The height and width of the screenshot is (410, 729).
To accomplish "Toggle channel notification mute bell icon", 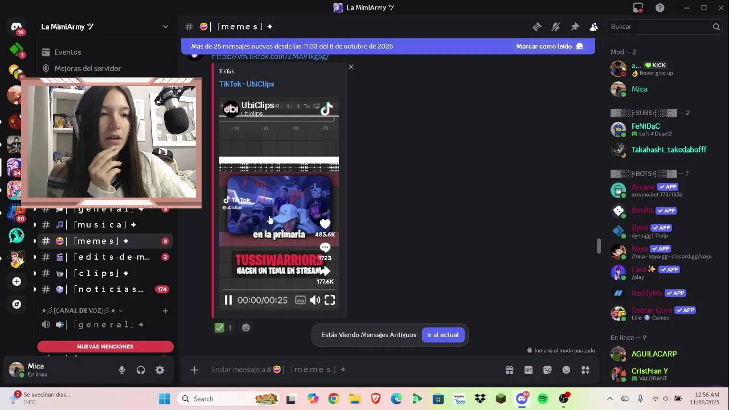I will 556,27.
